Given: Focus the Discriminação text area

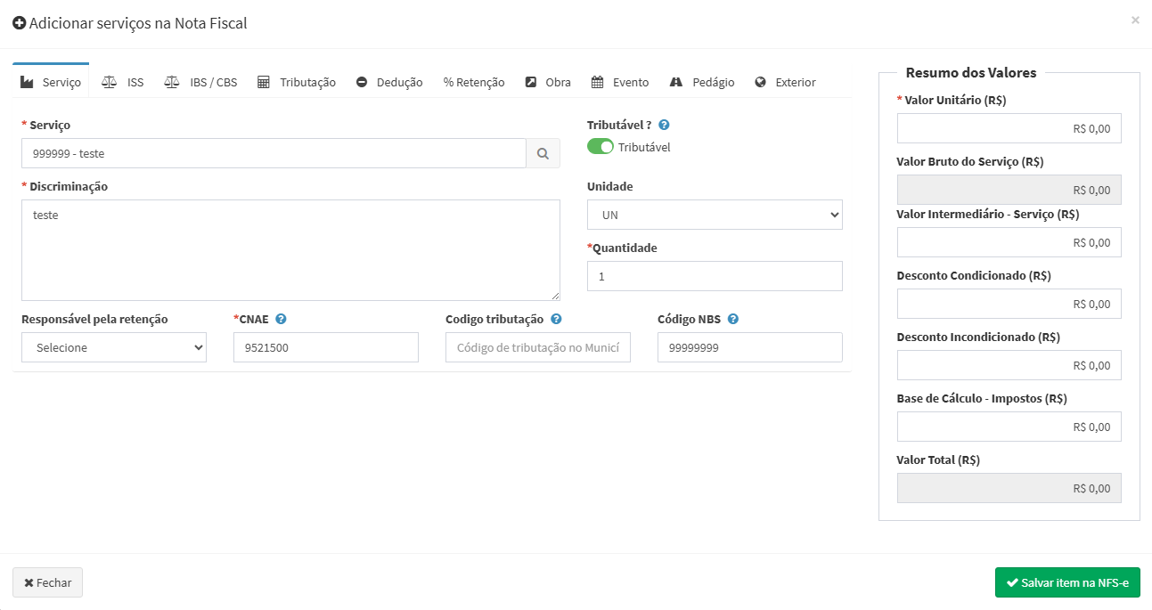Looking at the screenshot, I should (290, 250).
